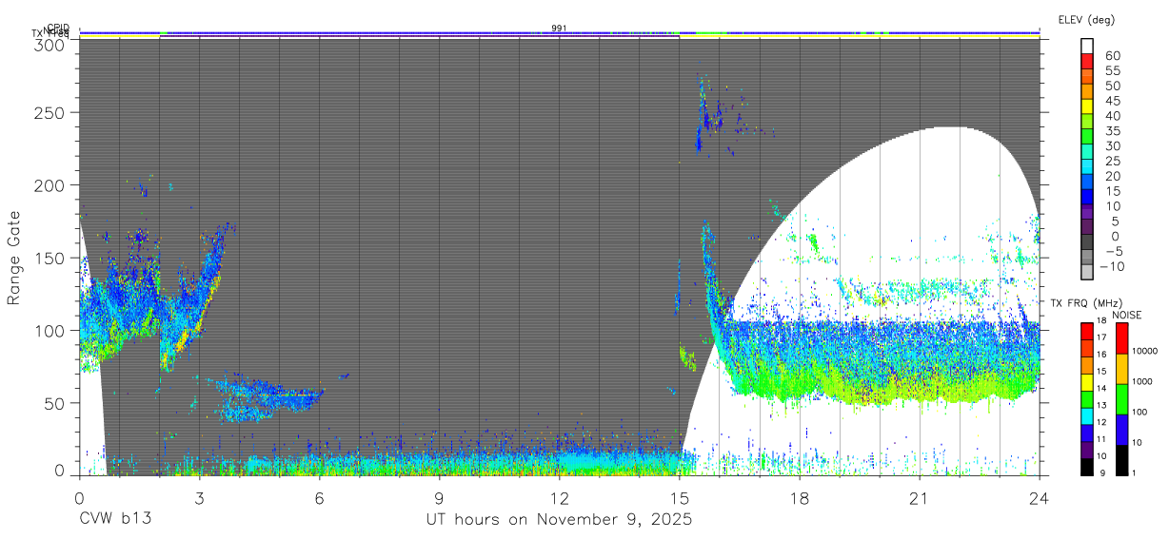Click the '6' tick label on the time axis

(x=319, y=497)
